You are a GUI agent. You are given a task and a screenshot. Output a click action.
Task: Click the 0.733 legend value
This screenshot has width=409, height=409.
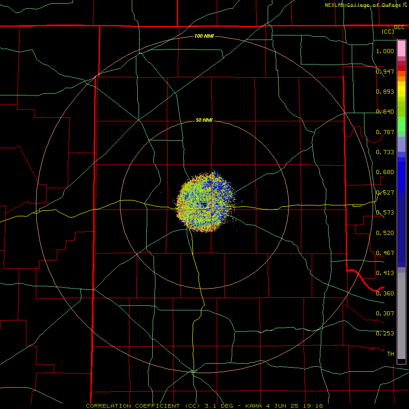[x=385, y=152]
